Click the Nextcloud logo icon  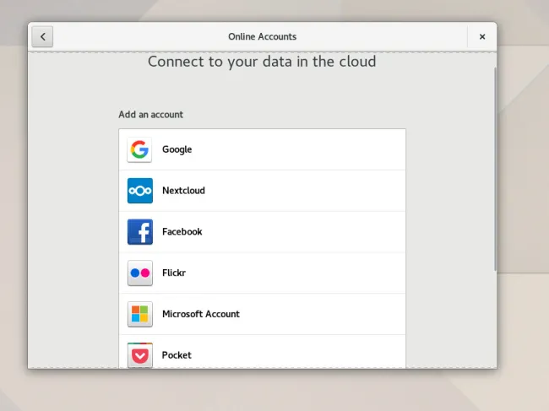[x=139, y=191]
